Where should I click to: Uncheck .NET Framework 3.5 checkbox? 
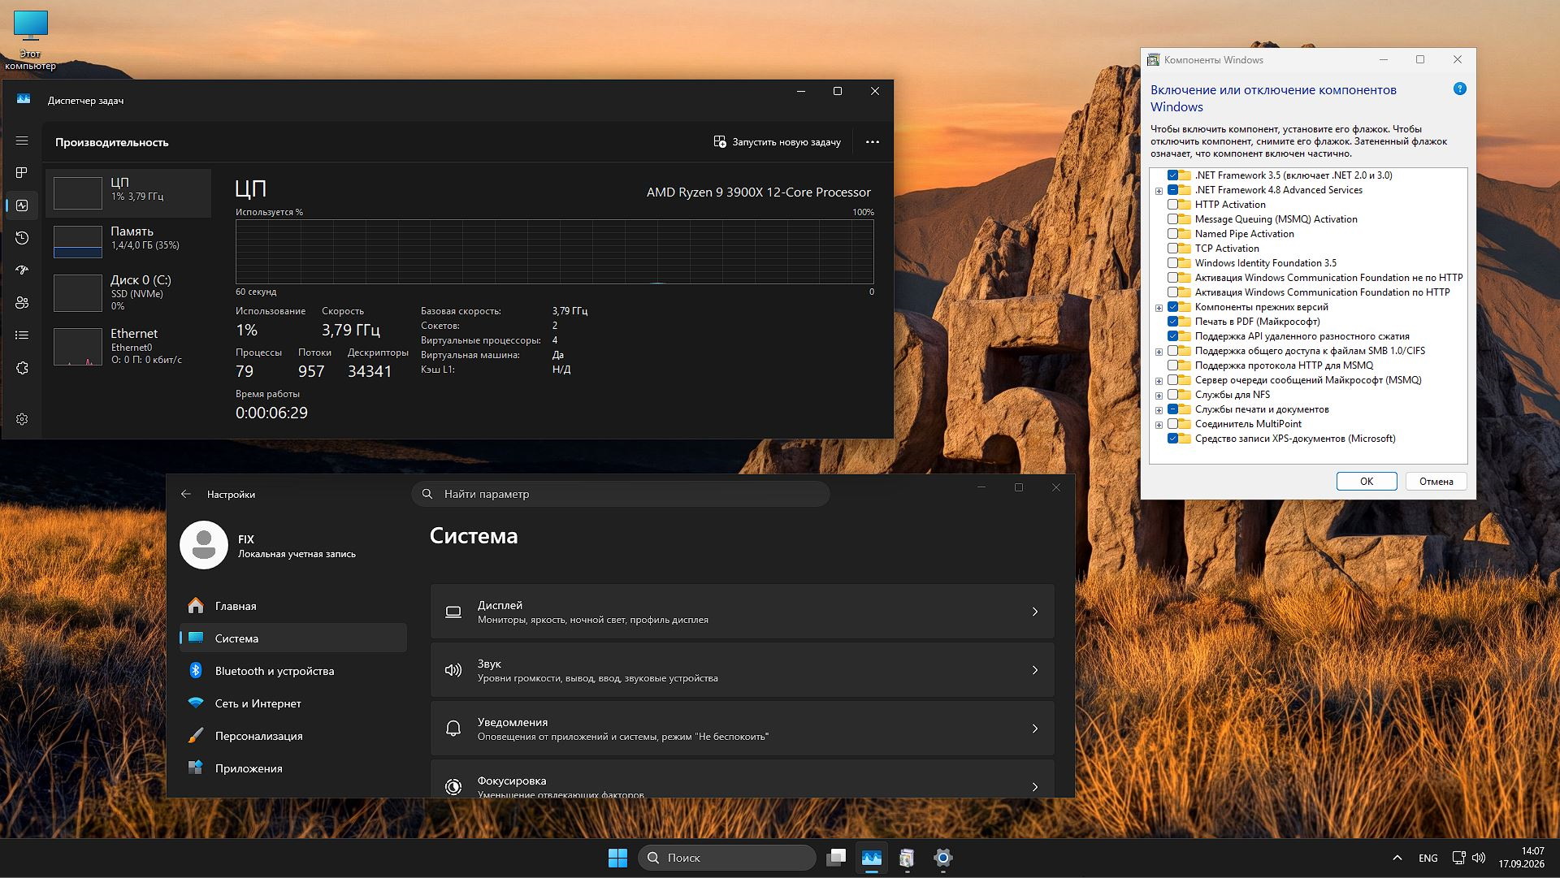(x=1172, y=175)
